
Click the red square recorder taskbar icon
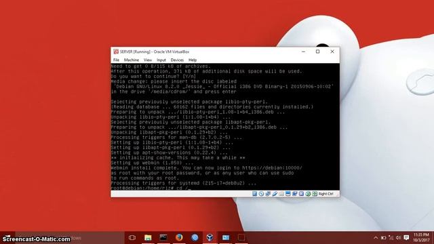[241, 238]
